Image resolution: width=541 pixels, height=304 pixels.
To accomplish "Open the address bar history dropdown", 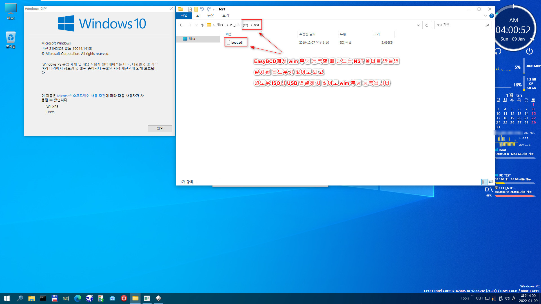I will tap(418, 25).
